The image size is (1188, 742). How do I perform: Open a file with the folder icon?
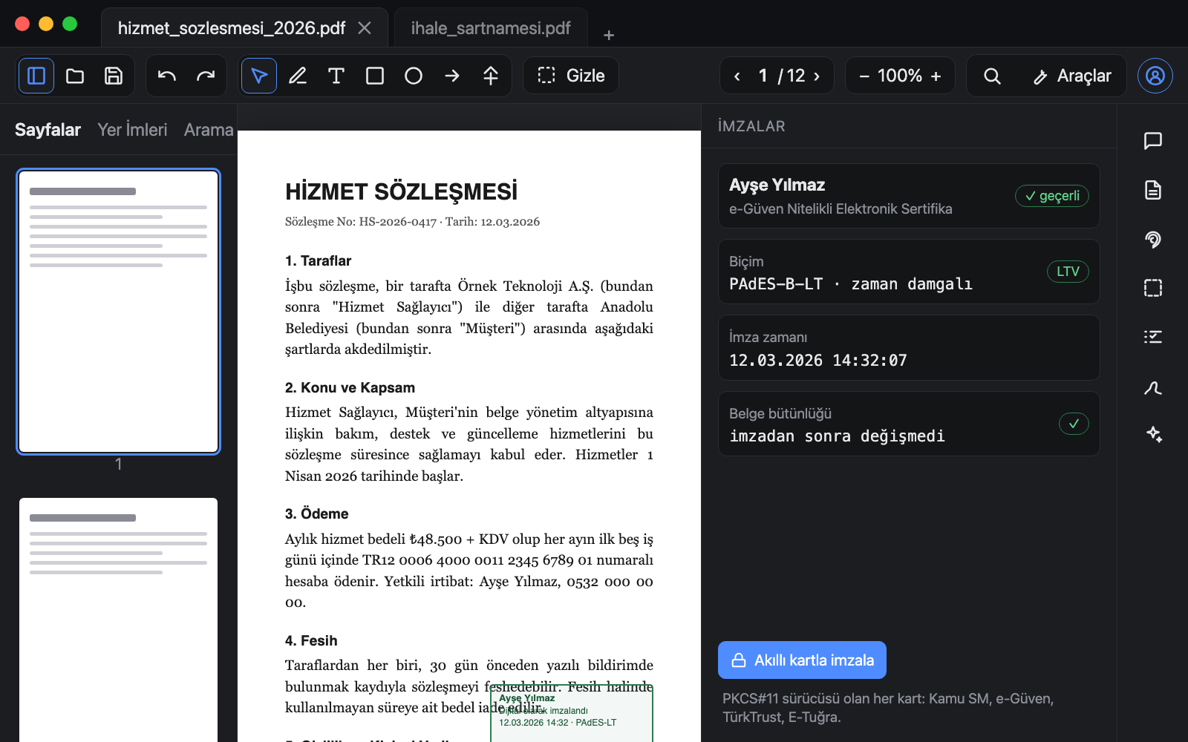coord(75,76)
